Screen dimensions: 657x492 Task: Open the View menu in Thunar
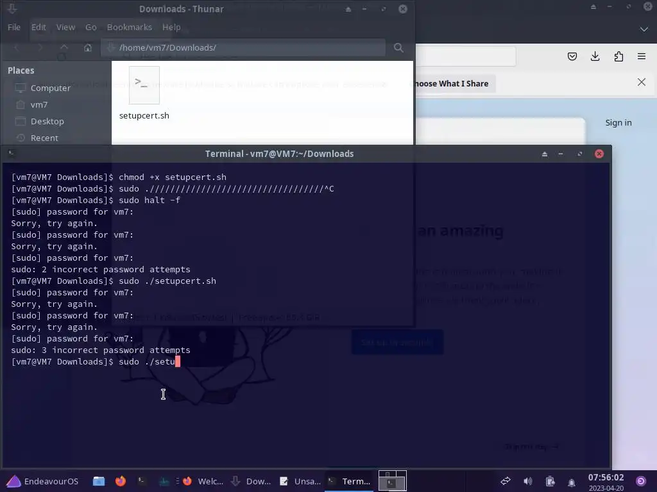click(x=66, y=27)
